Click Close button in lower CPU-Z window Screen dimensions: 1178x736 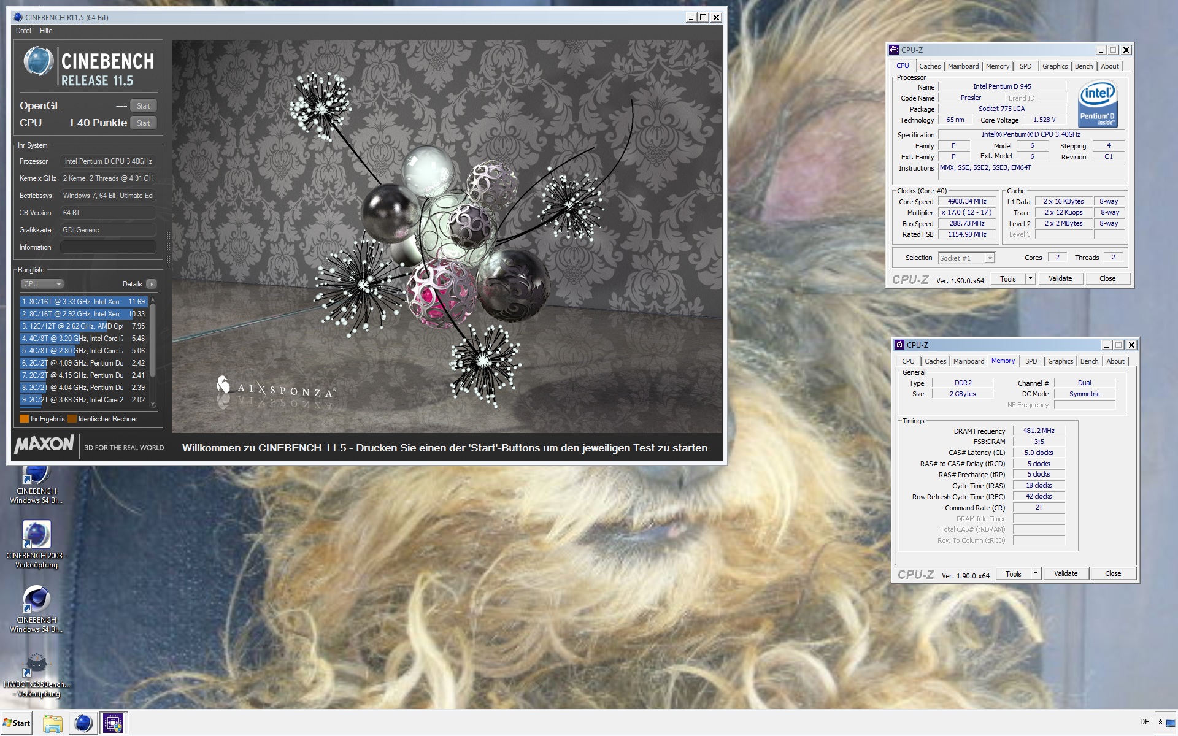1113,574
